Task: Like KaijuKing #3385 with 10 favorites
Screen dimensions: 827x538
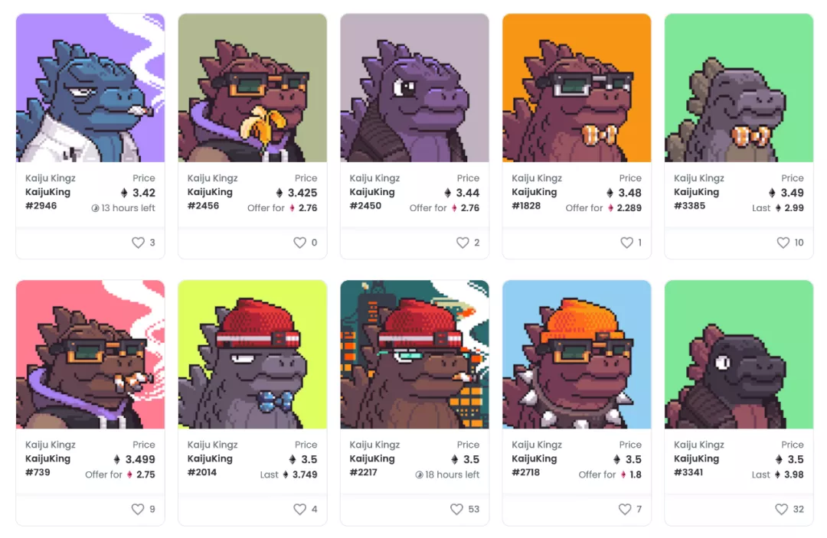Action: point(783,243)
